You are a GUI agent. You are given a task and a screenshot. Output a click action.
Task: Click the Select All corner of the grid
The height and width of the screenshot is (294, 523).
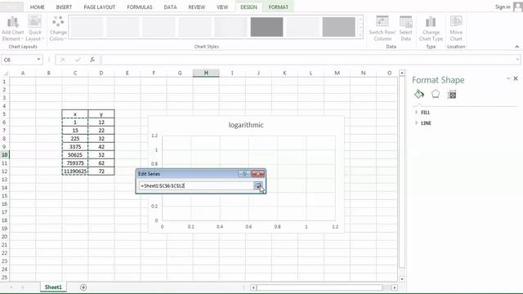pyautogui.click(x=5, y=73)
